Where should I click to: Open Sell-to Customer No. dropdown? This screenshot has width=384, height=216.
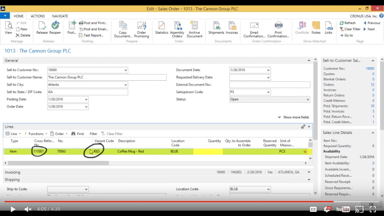(x=125, y=70)
